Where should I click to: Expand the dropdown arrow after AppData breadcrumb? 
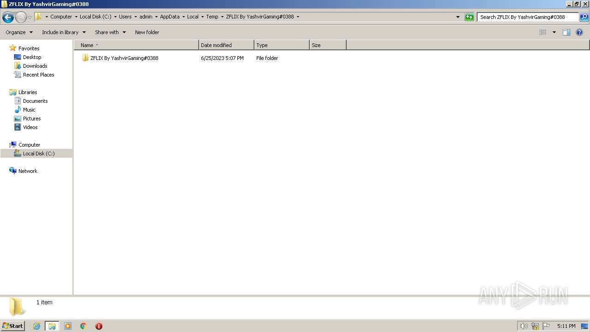click(183, 17)
